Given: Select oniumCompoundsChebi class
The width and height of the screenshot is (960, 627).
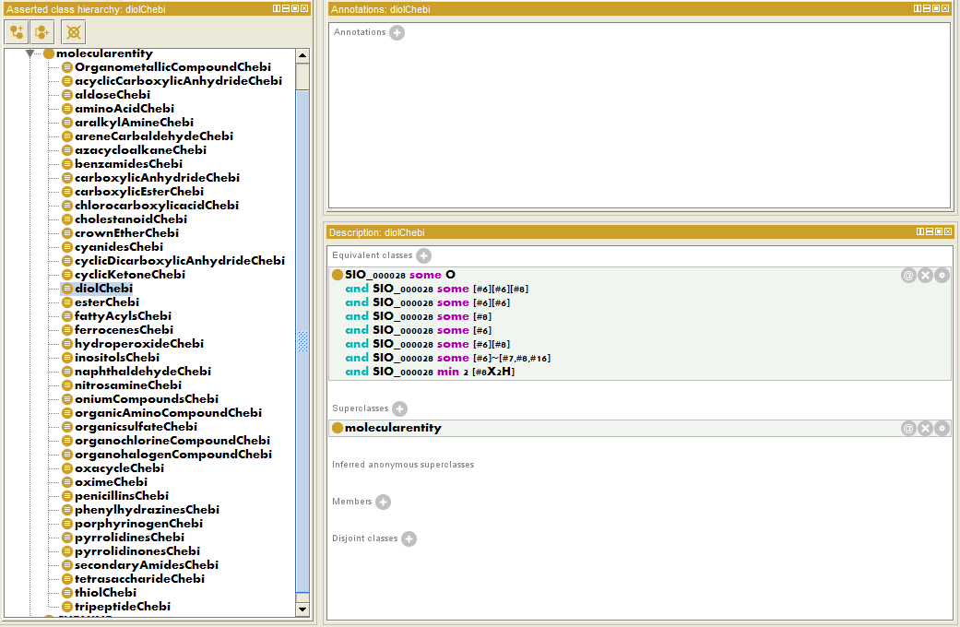Looking at the screenshot, I should tap(147, 399).
